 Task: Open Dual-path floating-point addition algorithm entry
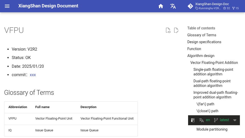(x=212, y=83)
